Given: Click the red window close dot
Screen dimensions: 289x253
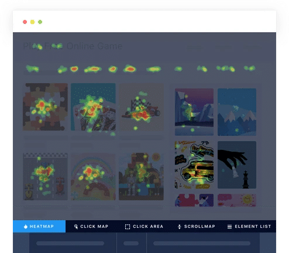Looking at the screenshot, I should click(25, 22).
